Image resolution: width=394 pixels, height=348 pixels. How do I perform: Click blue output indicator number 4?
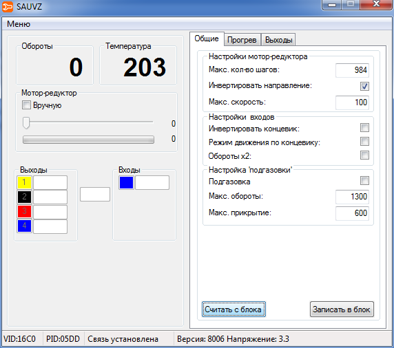(24, 226)
